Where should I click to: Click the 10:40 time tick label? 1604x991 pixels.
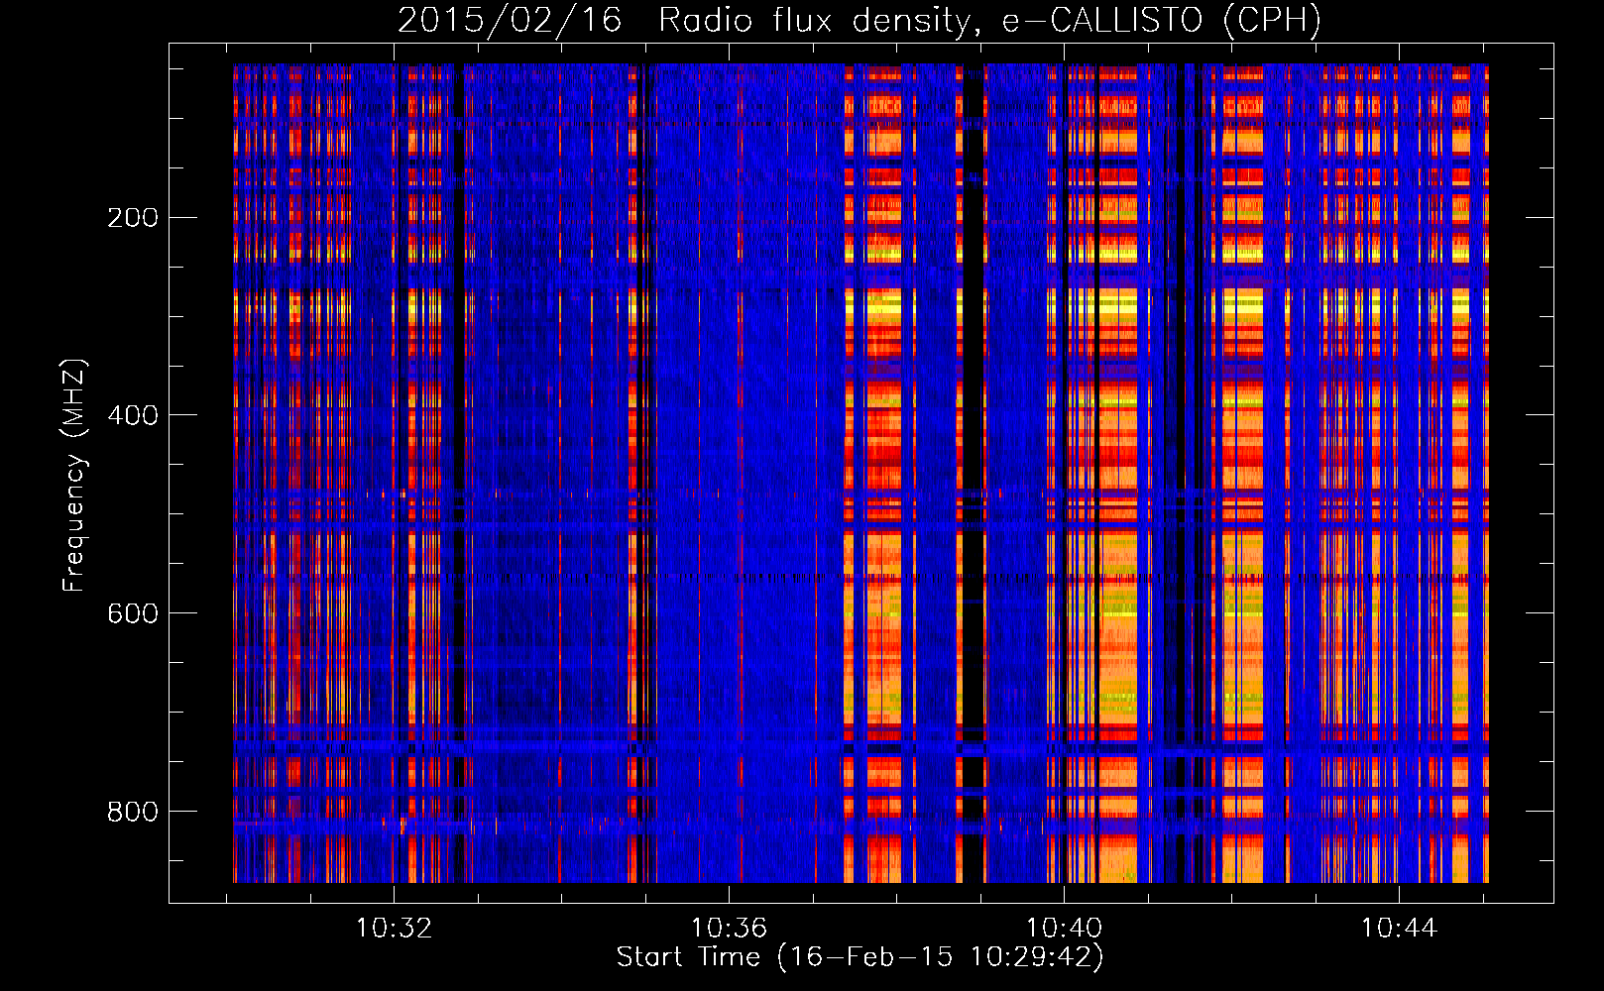[1064, 929]
